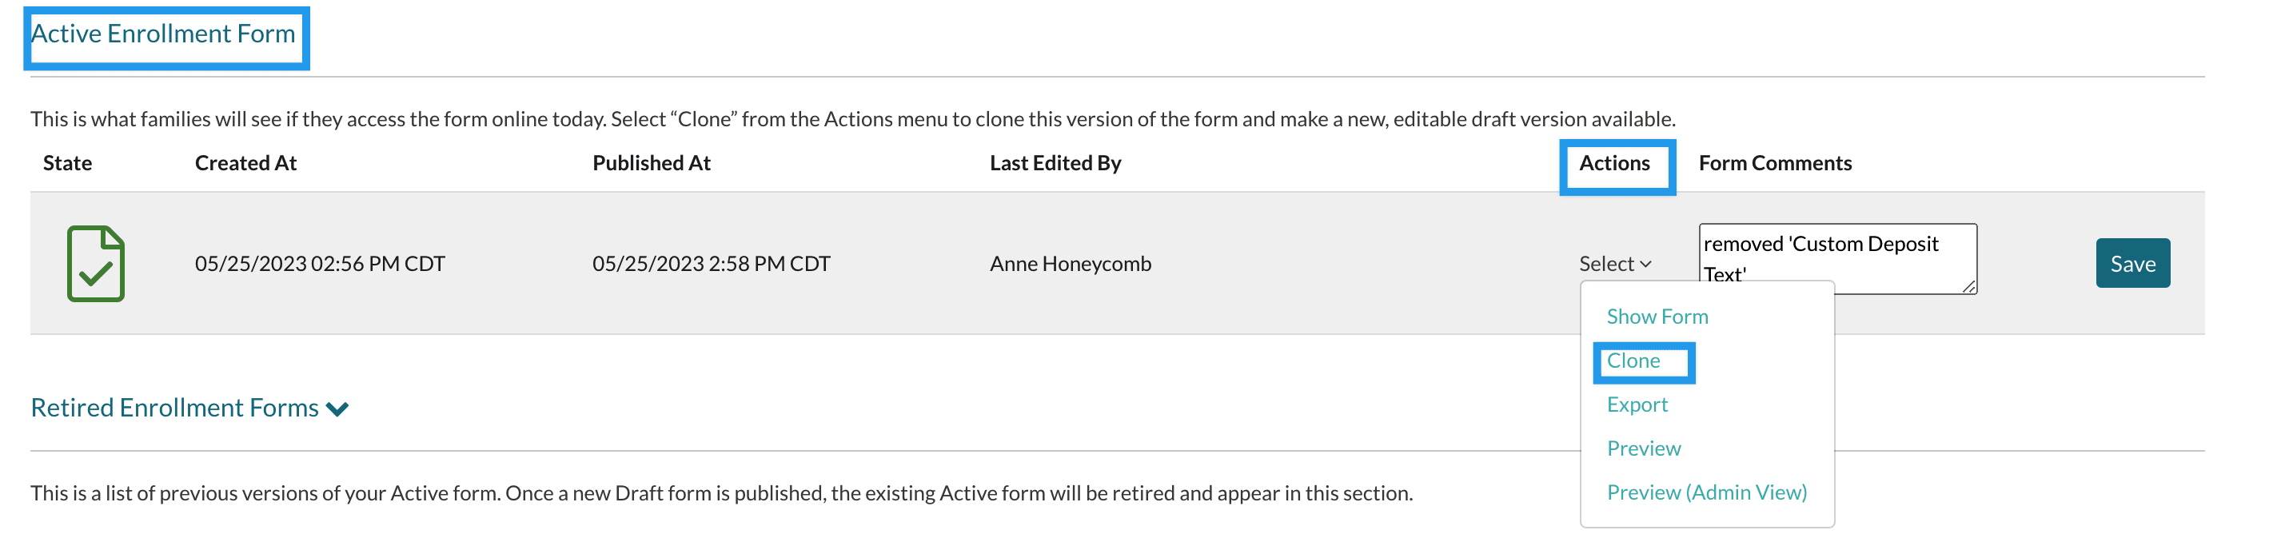Image resolution: width=2269 pixels, height=542 pixels.
Task: Click the Retired Enrollment Forms heading
Action: (x=174, y=408)
